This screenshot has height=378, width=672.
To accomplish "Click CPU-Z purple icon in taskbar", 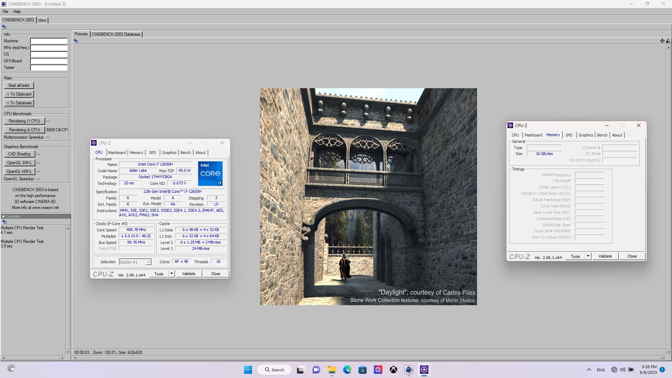I will tap(424, 370).
